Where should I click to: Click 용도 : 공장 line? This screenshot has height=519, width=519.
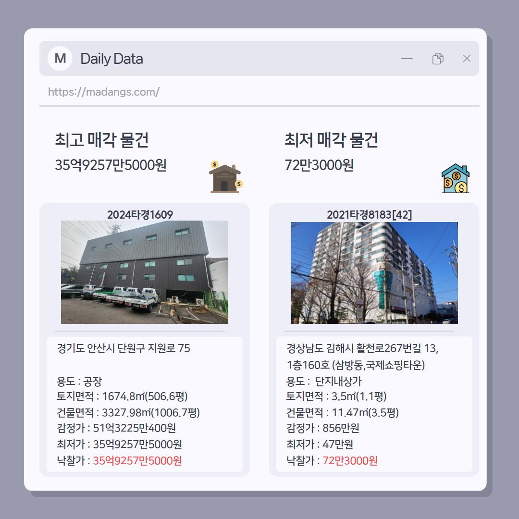(x=79, y=381)
